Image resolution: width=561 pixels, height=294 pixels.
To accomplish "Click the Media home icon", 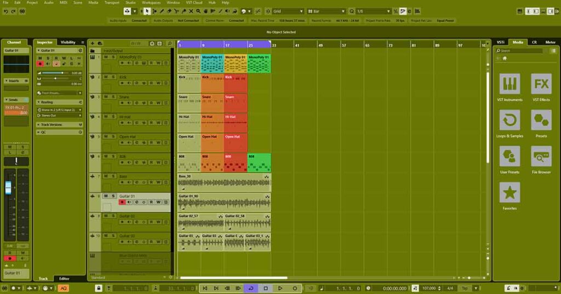I will coord(505,58).
